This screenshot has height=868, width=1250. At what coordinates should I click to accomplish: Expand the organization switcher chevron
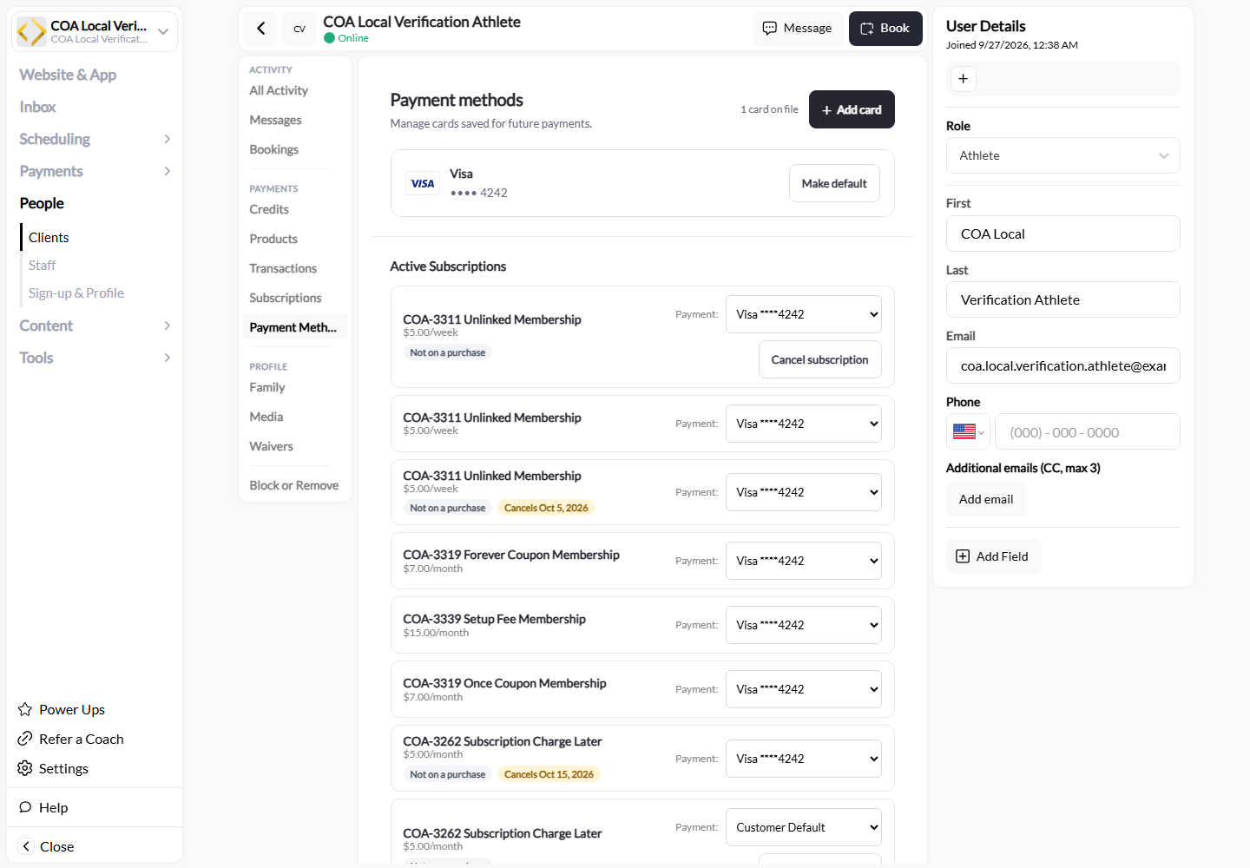pyautogui.click(x=163, y=32)
